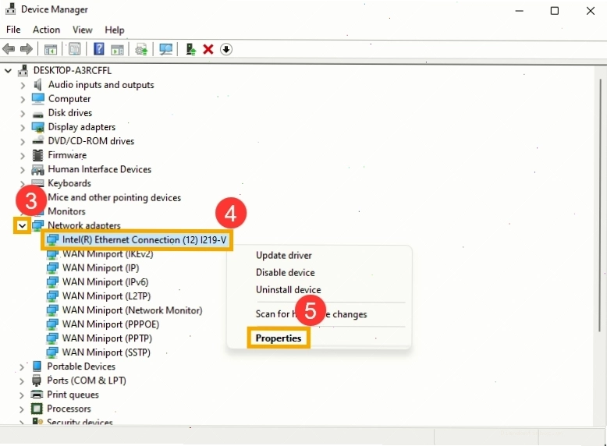Click the Forward arrow toolbar icon
Screen dimensions: 607x446
tap(26, 49)
